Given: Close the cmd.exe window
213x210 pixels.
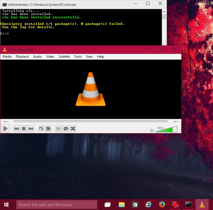Looking at the screenshot, I should 160,3.
